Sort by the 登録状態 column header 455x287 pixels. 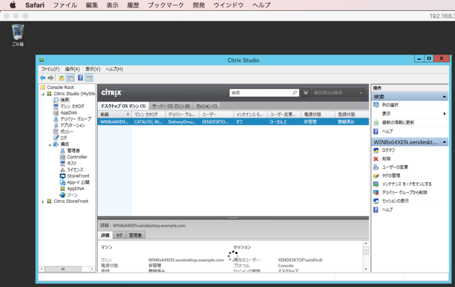click(352, 114)
